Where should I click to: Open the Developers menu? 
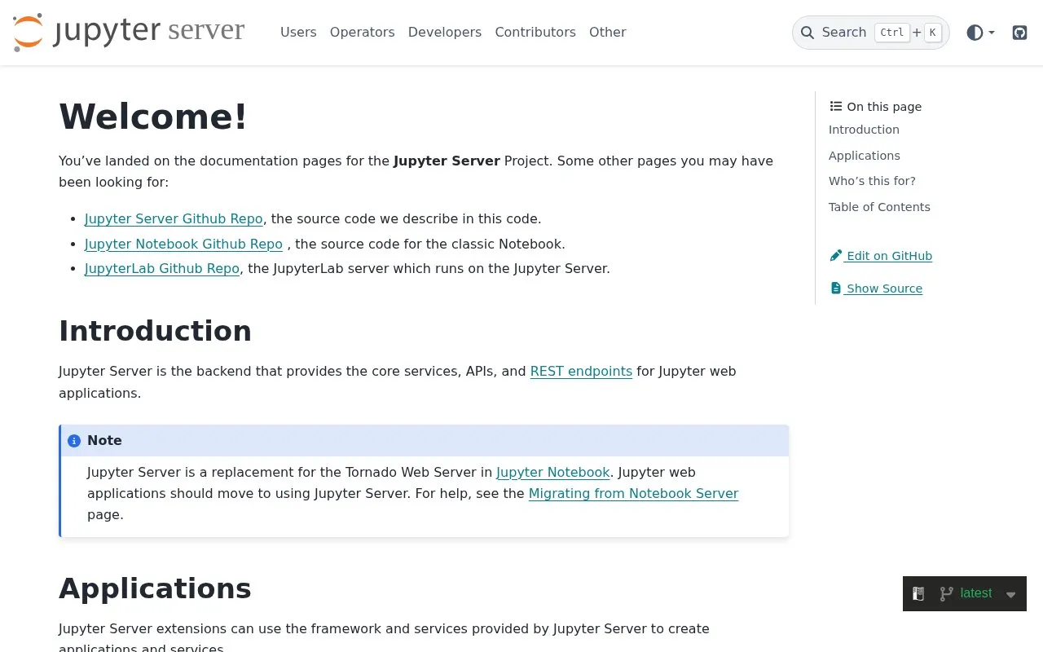pyautogui.click(x=445, y=33)
